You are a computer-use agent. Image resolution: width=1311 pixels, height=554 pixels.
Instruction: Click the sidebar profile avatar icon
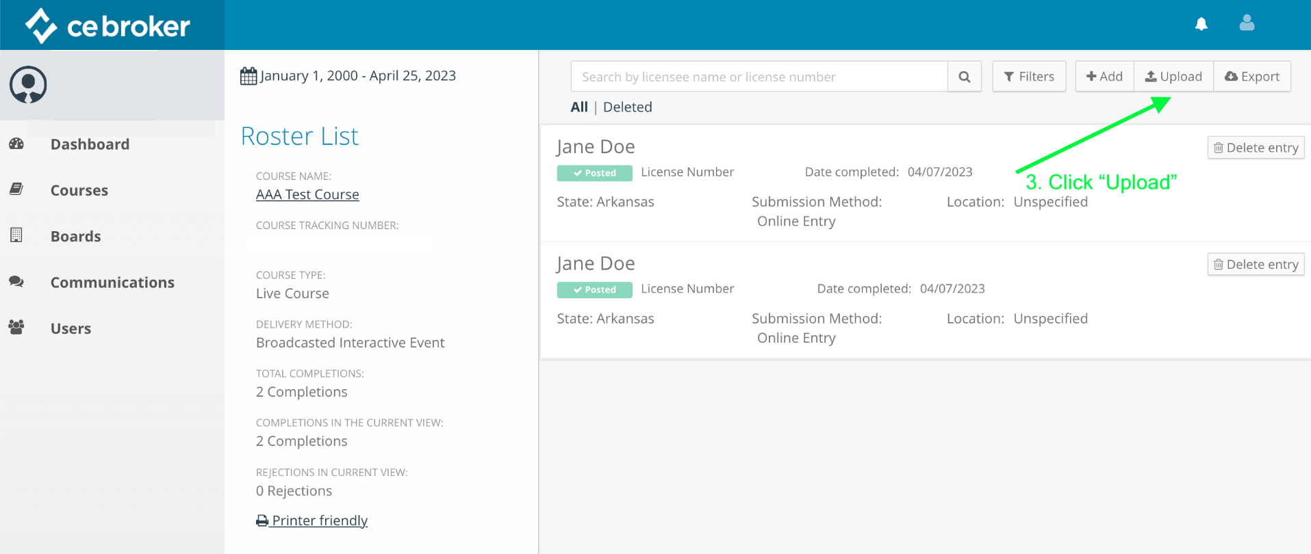click(x=28, y=85)
